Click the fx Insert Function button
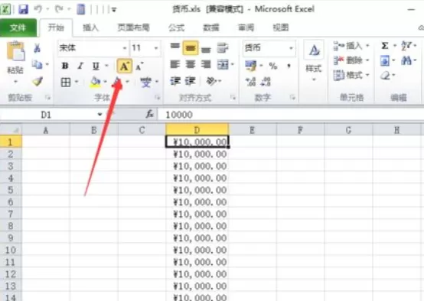The width and height of the screenshot is (424, 301). tap(149, 115)
